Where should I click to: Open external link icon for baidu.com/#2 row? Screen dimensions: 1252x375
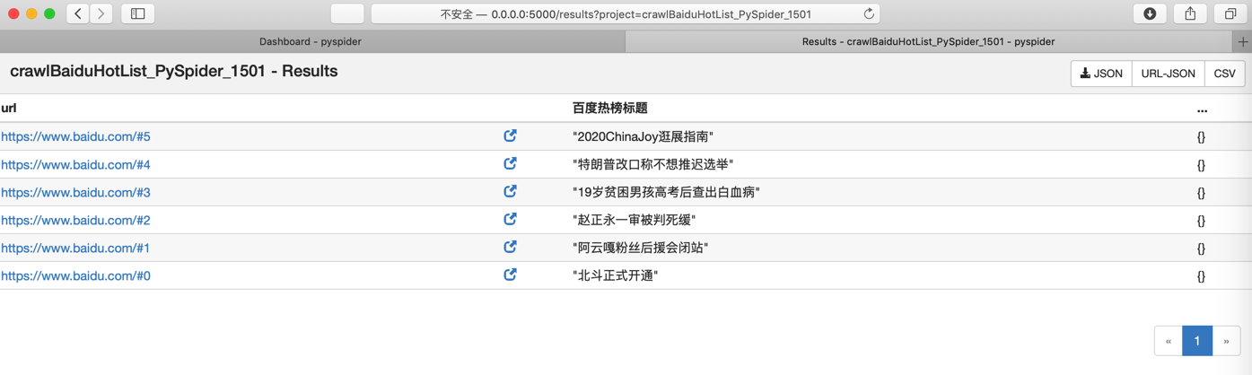[x=510, y=220]
